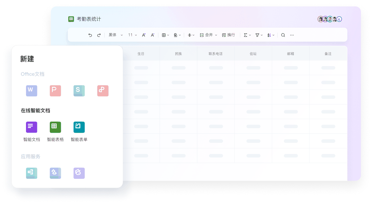Image resolution: width=372 pixels, height=203 pixels.
Task: Expand the 合并 dropdown arrow
Action: 216,35
